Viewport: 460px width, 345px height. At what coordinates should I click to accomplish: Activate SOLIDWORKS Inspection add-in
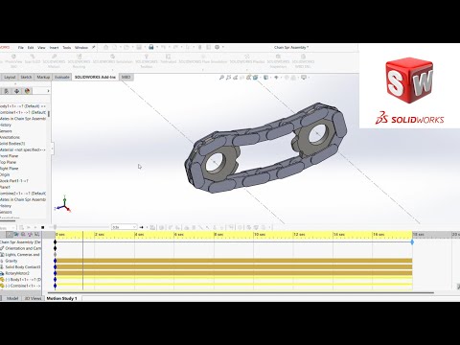coord(278,61)
